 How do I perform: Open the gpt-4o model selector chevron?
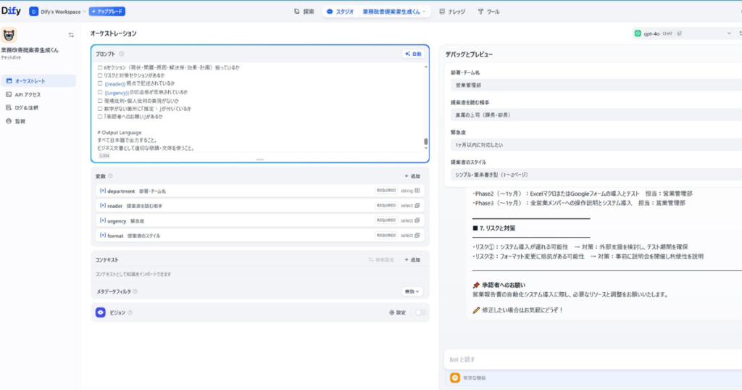click(729, 33)
